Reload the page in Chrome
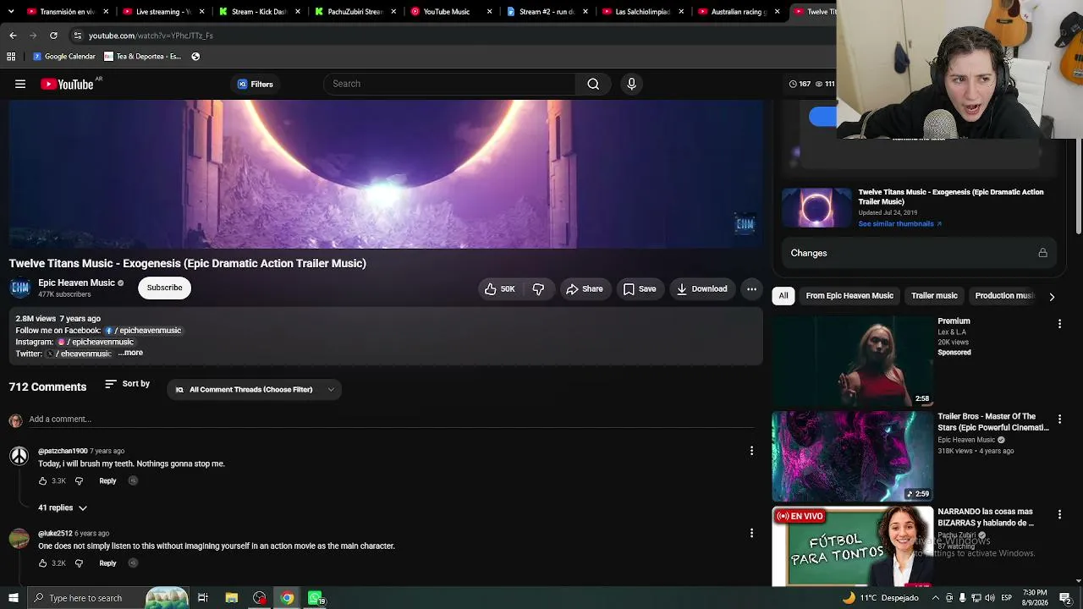The width and height of the screenshot is (1083, 609). (x=53, y=36)
